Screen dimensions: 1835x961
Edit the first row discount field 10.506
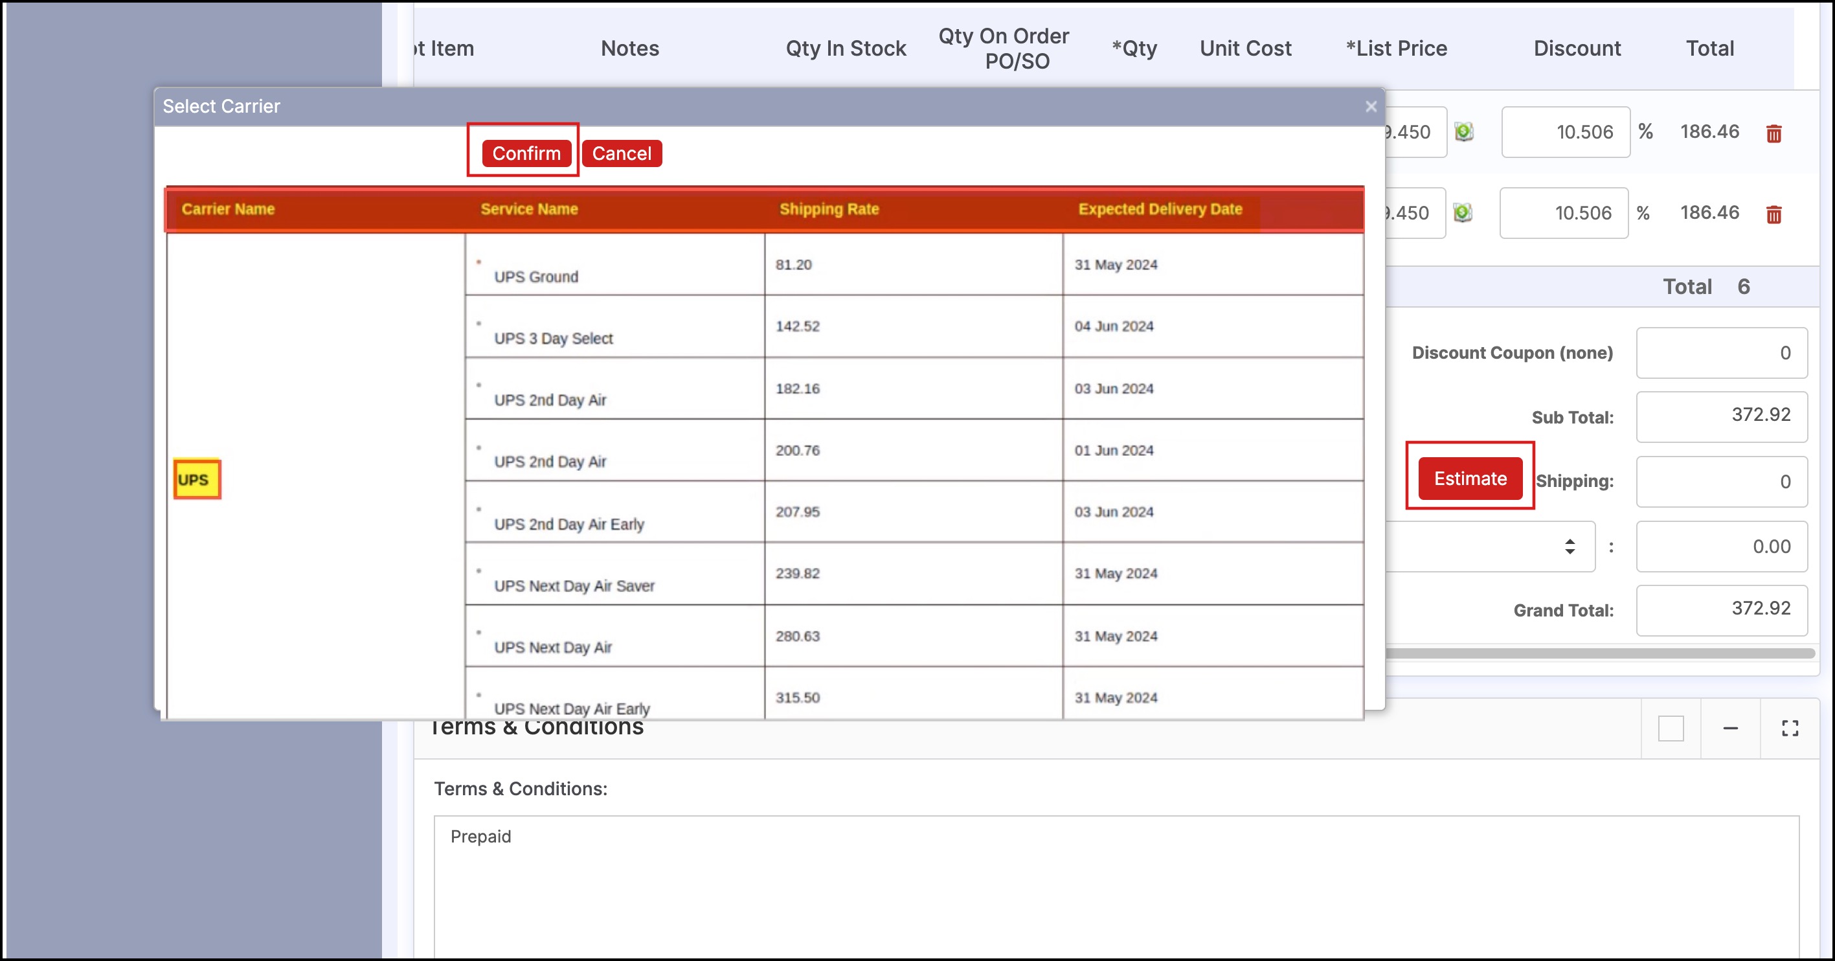(1566, 132)
